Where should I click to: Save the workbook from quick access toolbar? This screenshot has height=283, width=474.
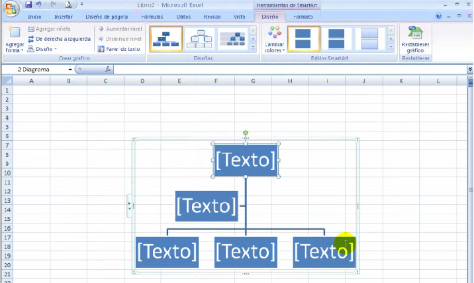click(28, 5)
